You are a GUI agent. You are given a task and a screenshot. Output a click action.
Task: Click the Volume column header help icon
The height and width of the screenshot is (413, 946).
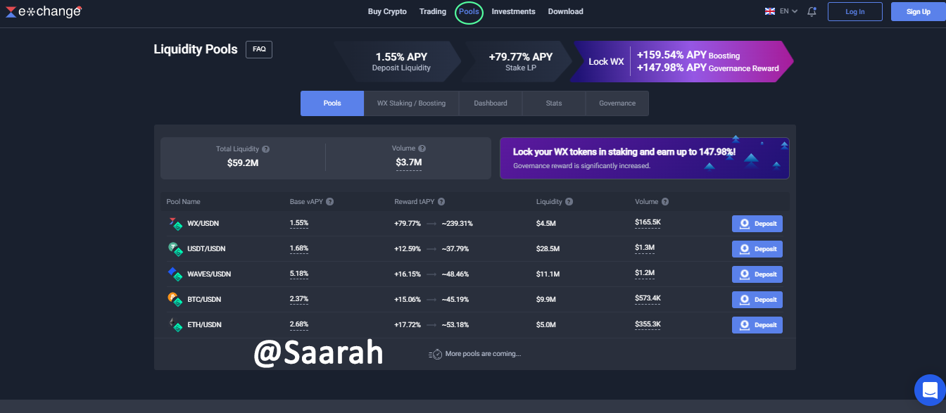click(665, 202)
